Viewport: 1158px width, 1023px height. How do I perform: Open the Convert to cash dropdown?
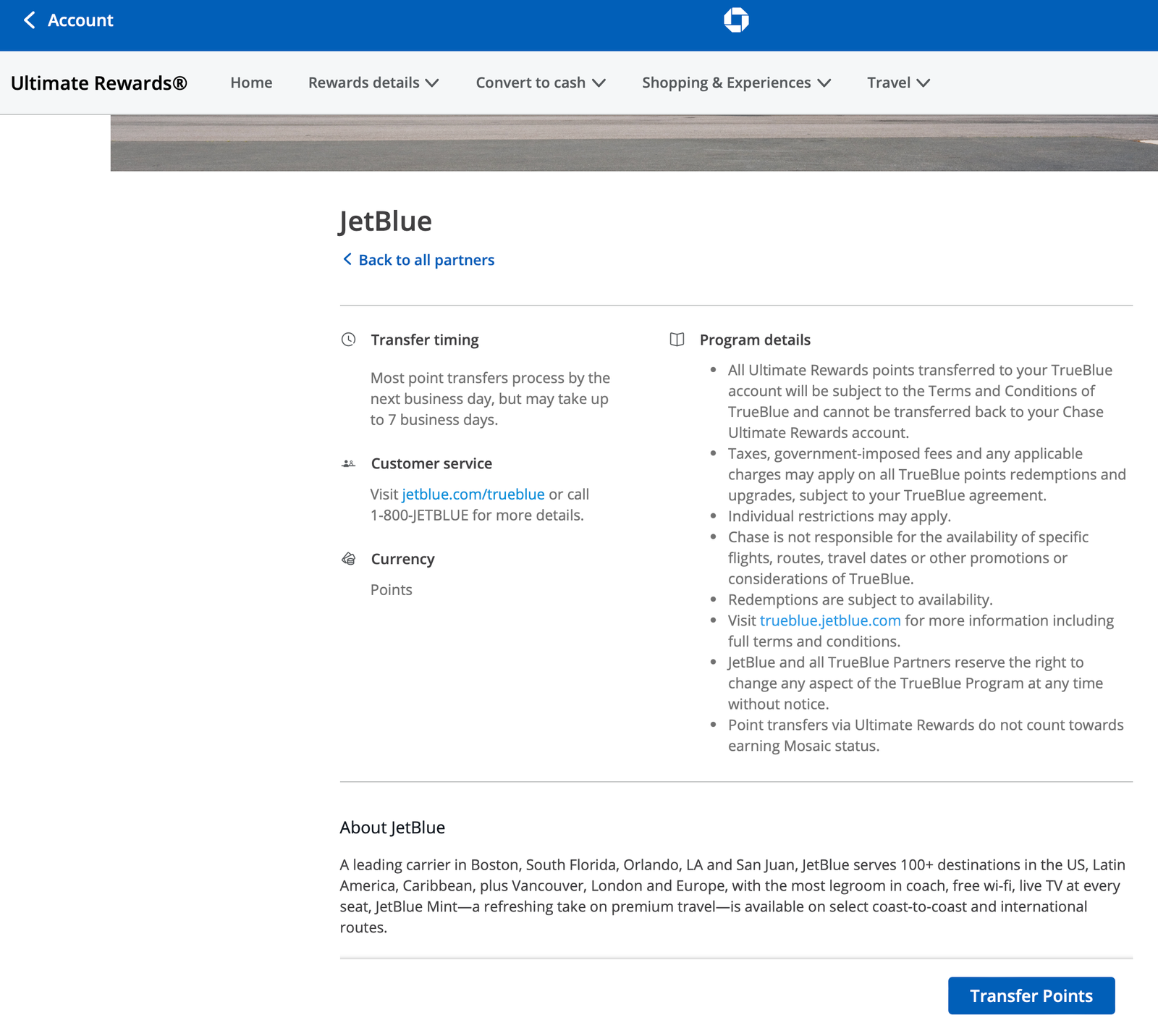coord(540,83)
